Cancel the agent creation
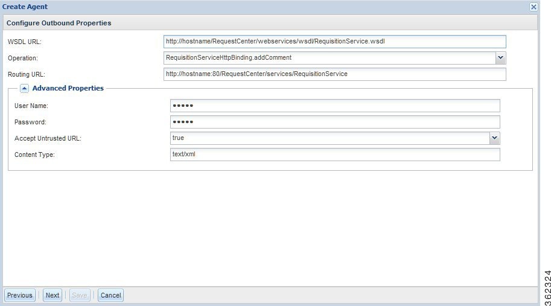 [110, 295]
